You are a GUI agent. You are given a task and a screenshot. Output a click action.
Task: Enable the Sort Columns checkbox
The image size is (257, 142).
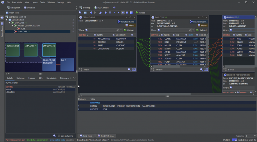(x=59, y=136)
